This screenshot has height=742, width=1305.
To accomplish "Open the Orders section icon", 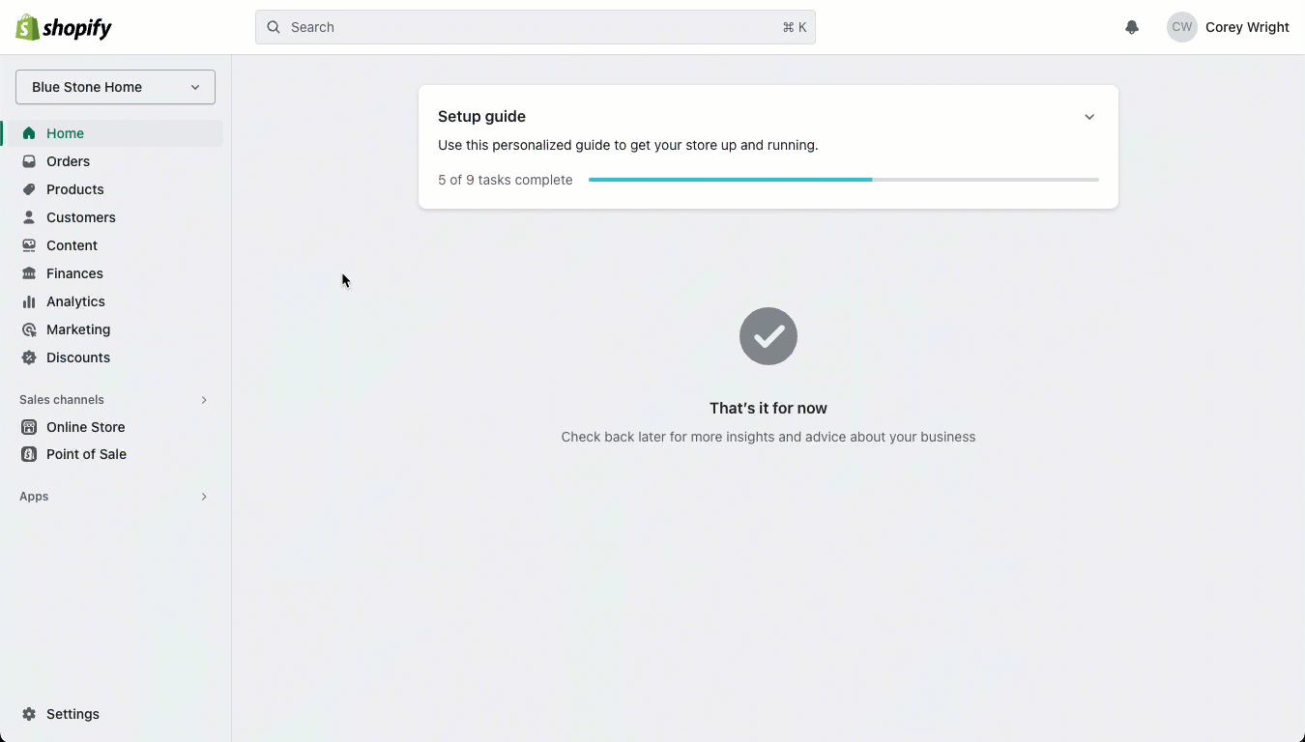I will (29, 161).
